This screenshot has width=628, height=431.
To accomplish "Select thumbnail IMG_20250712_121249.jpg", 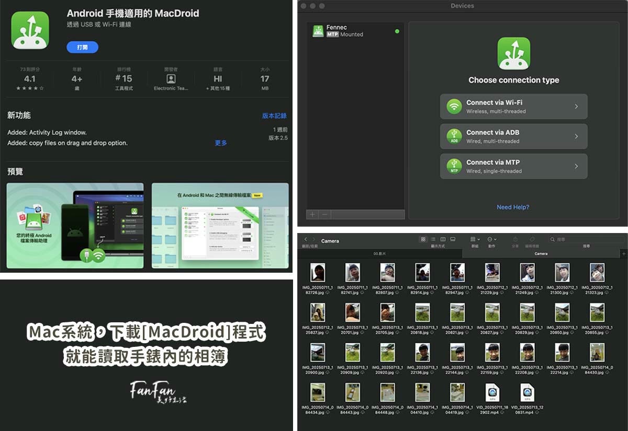I will (527, 273).
